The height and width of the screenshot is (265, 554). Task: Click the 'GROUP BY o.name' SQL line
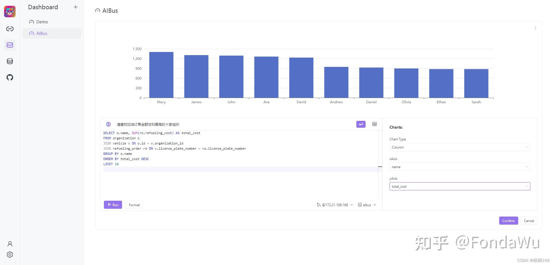(x=117, y=154)
